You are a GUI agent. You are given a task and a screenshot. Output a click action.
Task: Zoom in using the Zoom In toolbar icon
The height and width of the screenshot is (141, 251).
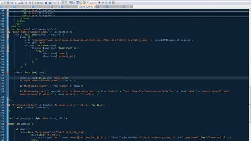(x=55, y=3)
